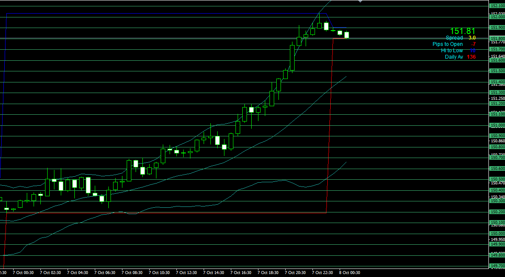
Task: Click the 151.500 price level label
Action: (x=497, y=71)
